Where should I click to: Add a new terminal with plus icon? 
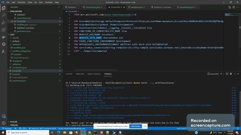click(221, 74)
